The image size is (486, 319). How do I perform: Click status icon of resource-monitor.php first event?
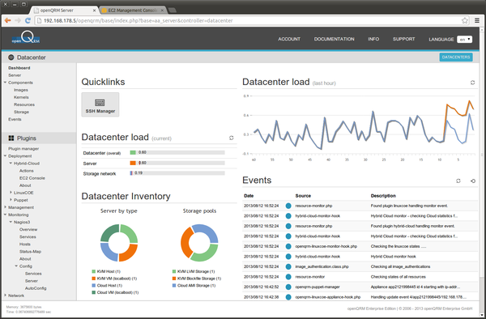coord(288,206)
